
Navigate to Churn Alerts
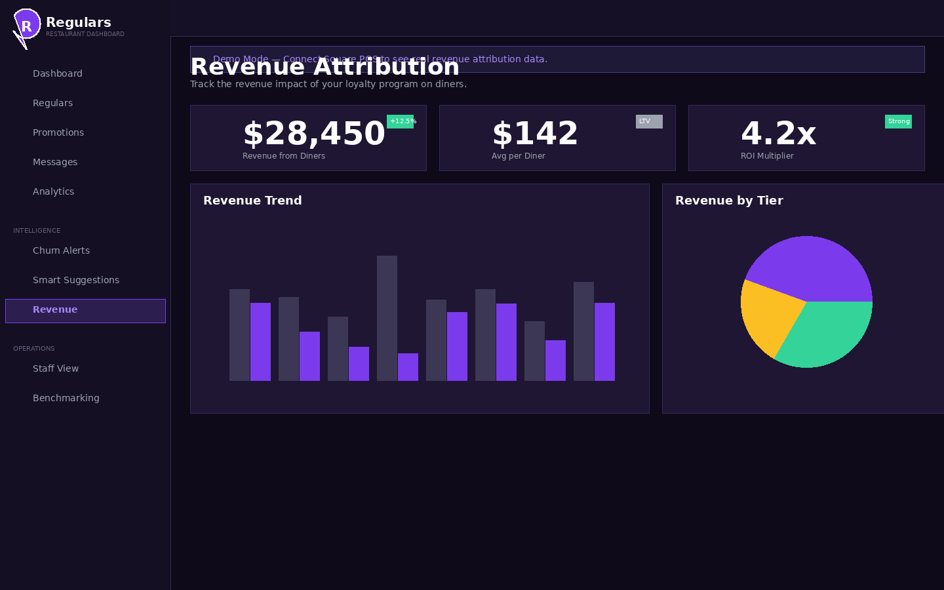(61, 250)
